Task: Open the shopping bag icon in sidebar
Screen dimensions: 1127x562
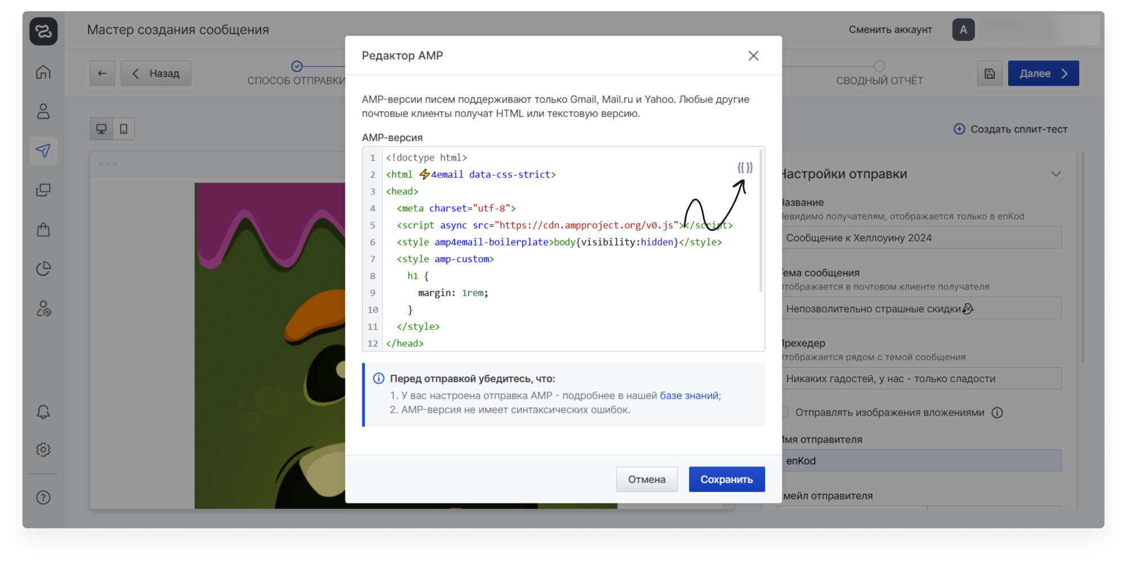Action: pyautogui.click(x=43, y=229)
